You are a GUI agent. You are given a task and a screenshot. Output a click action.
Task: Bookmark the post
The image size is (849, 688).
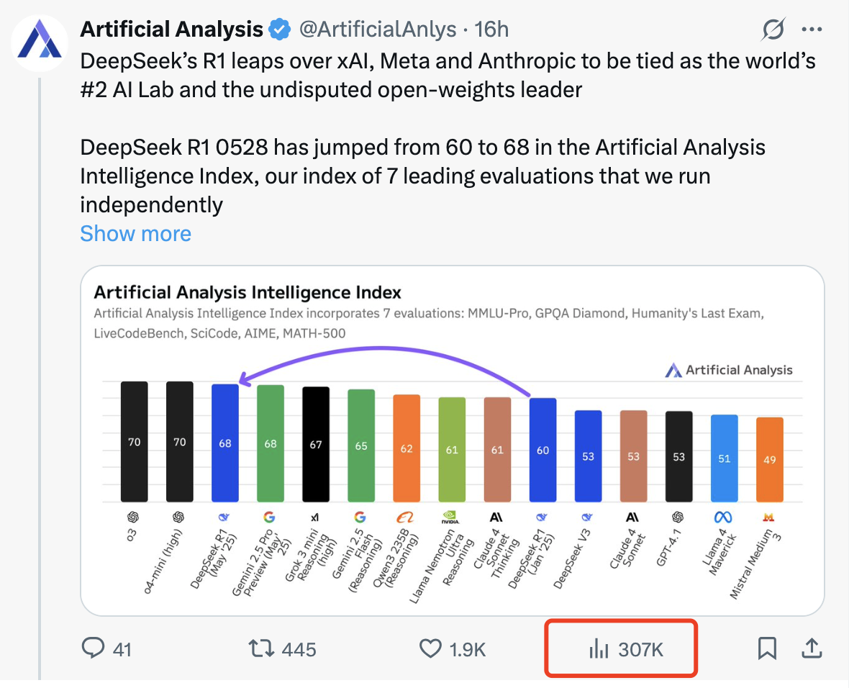[767, 648]
